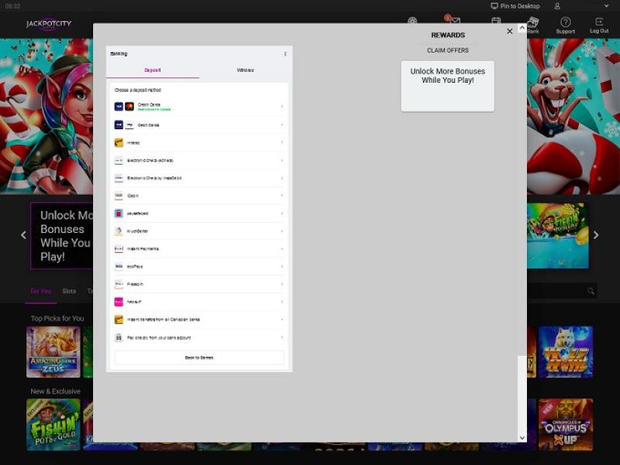The width and height of the screenshot is (620, 465).
Task: Click the Back to Games button
Action: tap(199, 357)
